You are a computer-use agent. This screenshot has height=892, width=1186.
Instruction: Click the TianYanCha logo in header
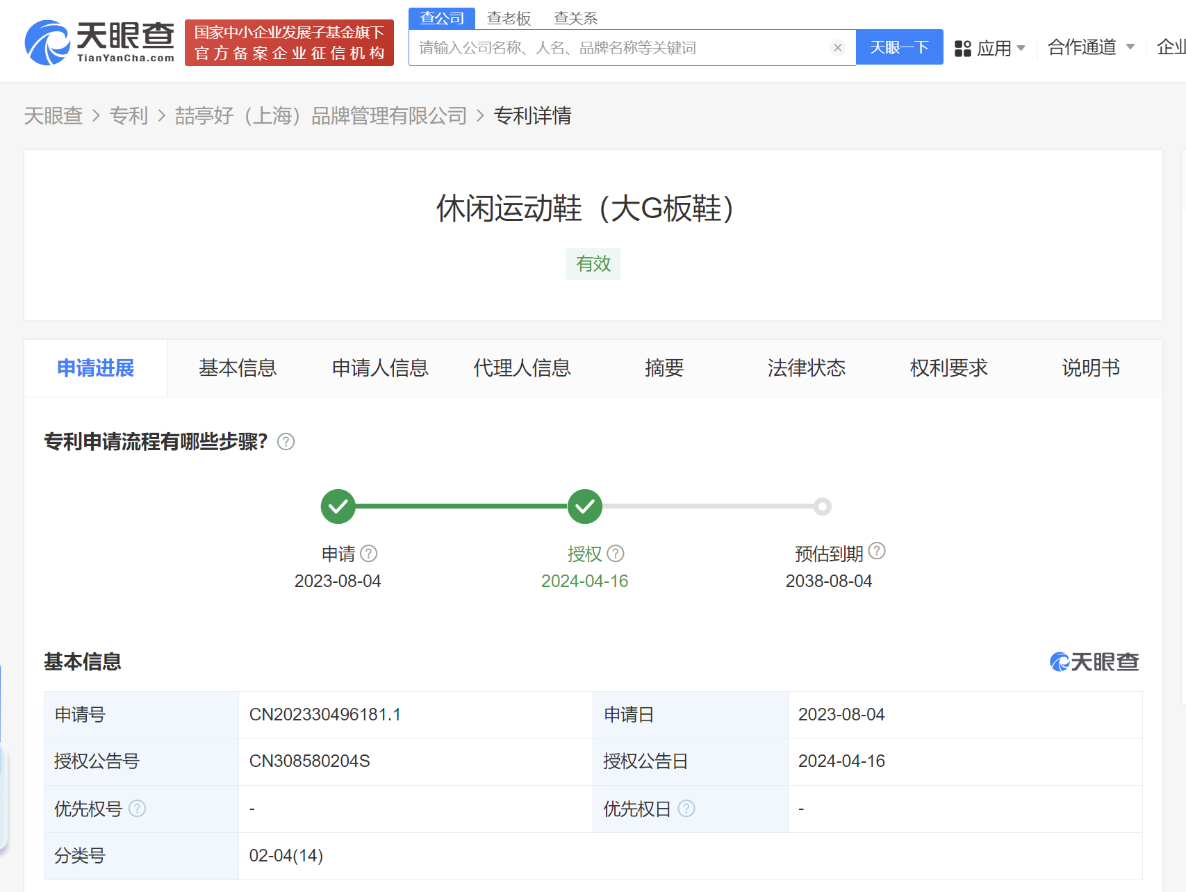(99, 42)
